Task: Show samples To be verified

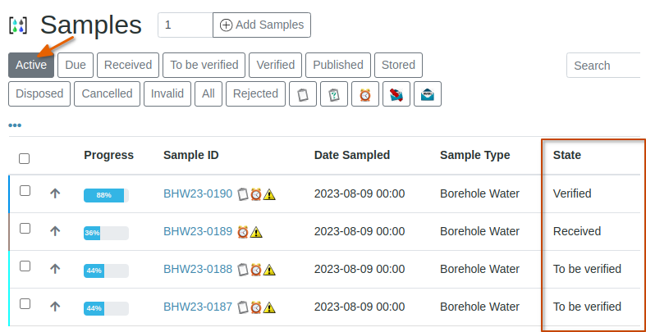Action: point(204,65)
